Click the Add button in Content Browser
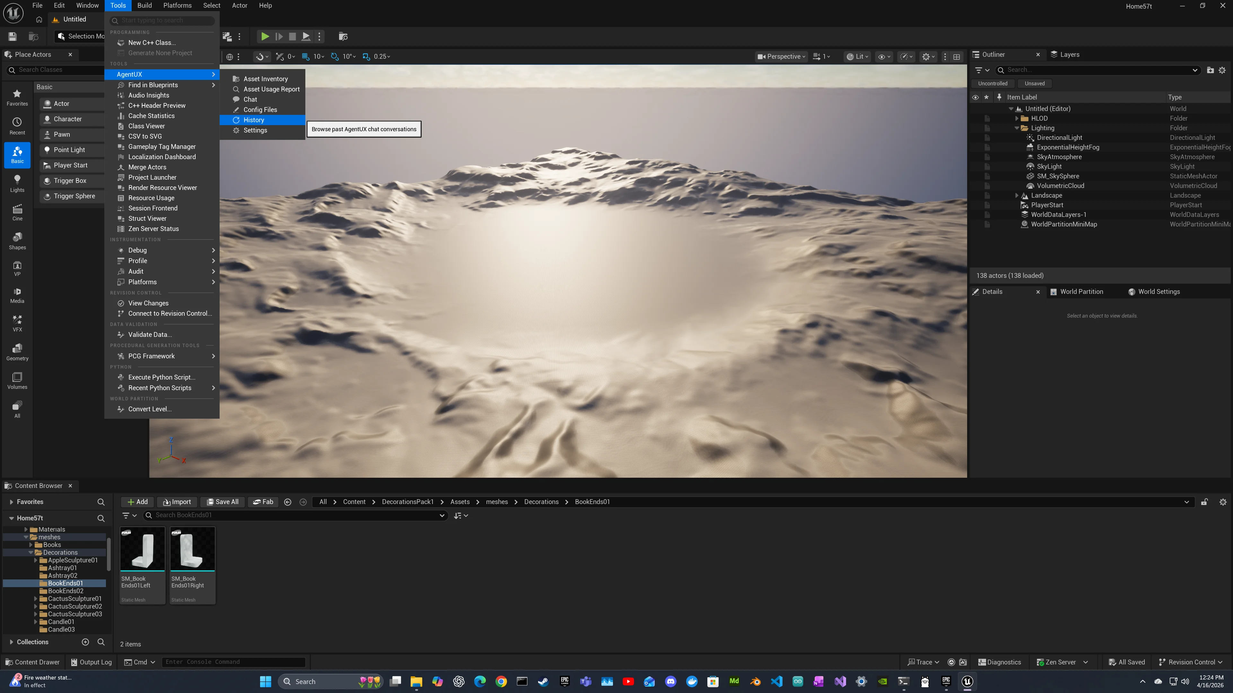1233x693 pixels. (x=137, y=502)
